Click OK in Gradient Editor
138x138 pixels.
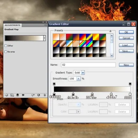tap(126, 32)
